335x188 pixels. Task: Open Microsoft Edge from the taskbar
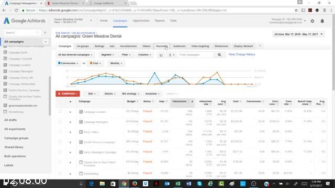coord(92,183)
